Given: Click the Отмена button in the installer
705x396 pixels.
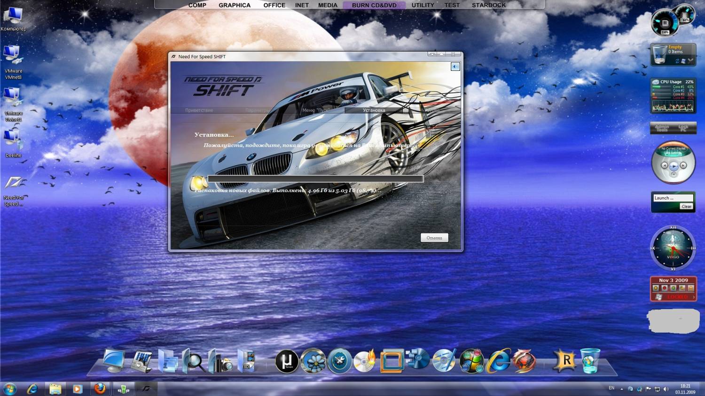Looking at the screenshot, I should (434, 238).
